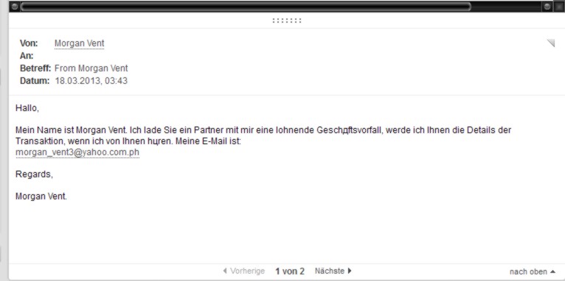The width and height of the screenshot is (565, 281).
Task: Open sender name Morgan Vent link
Action: pos(79,43)
